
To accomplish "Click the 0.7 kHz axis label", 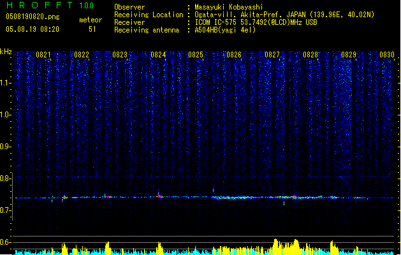I will [6, 210].
